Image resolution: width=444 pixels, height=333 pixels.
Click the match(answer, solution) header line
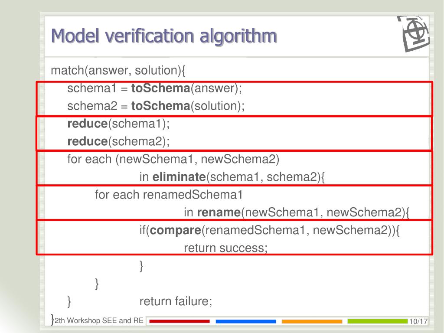[118, 70]
